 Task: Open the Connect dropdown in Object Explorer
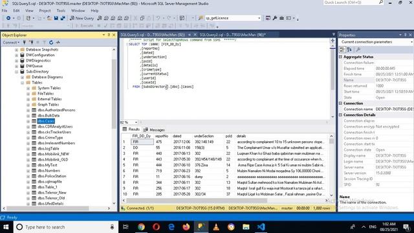pyautogui.click(x=11, y=42)
